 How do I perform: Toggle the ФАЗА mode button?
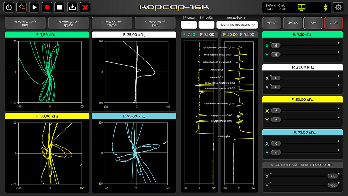coord(292,23)
